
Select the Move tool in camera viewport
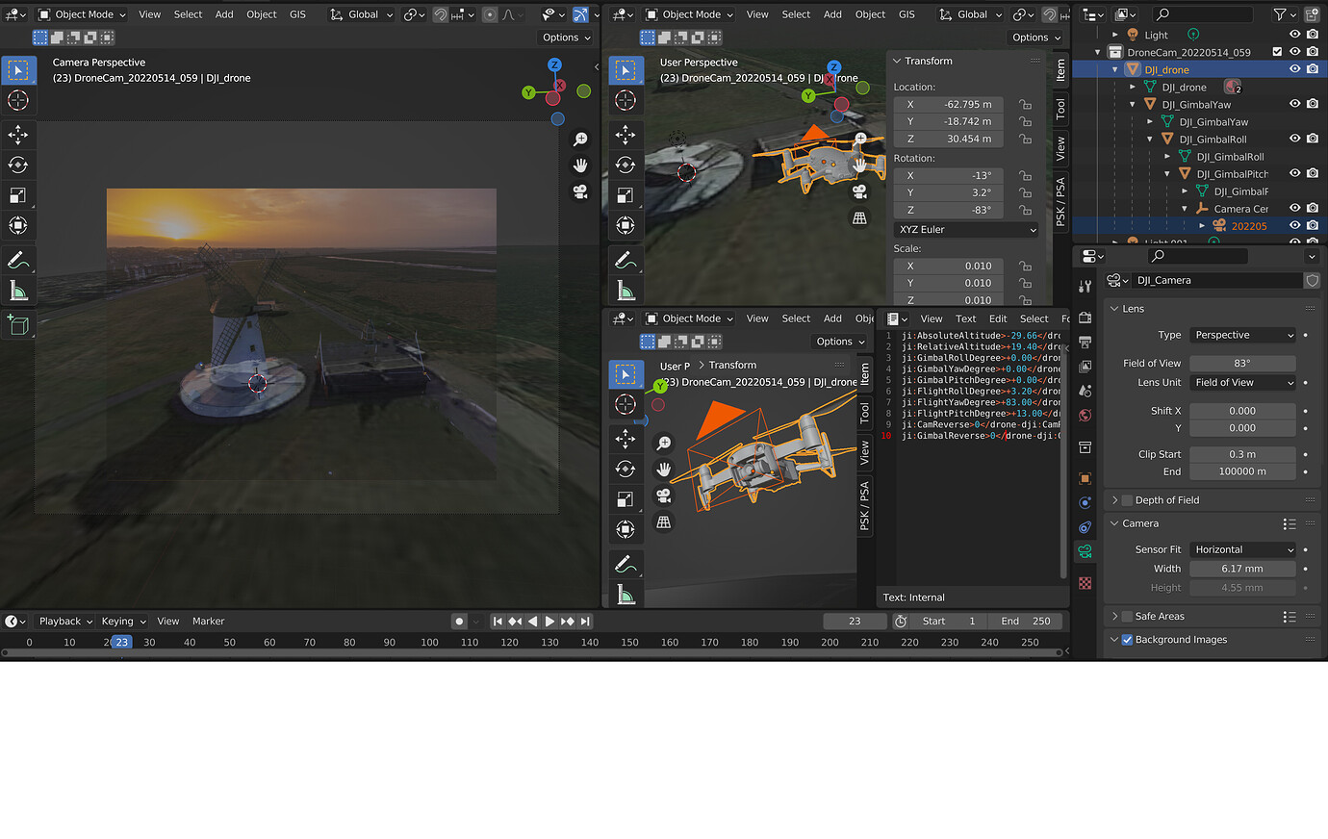tap(18, 135)
